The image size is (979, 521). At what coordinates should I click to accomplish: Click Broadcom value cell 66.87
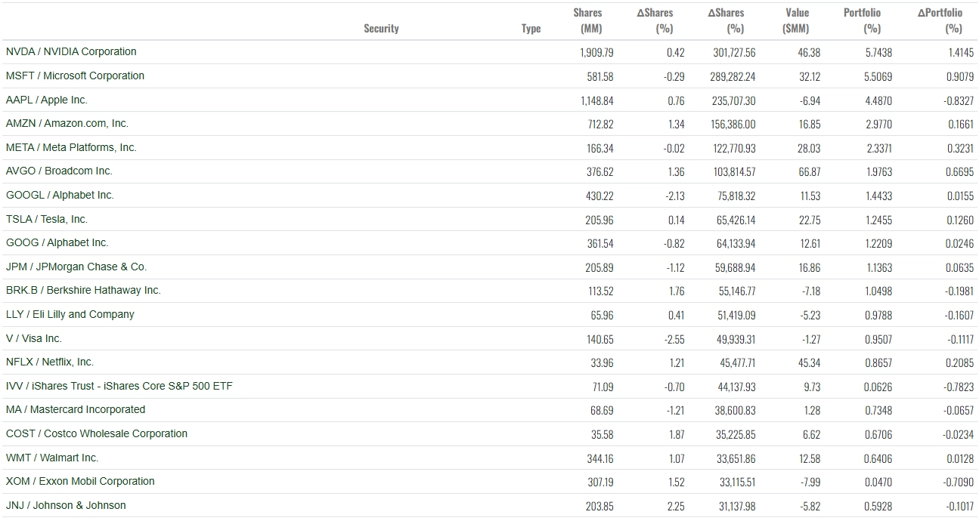click(809, 172)
